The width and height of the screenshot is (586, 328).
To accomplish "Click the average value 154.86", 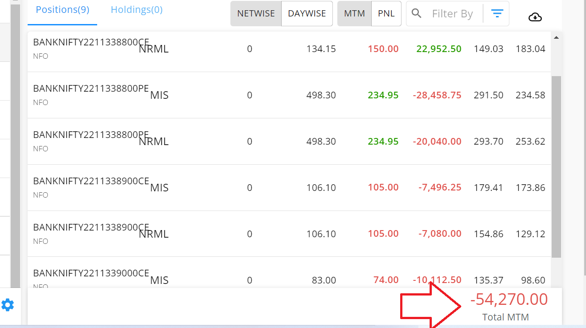I will 489,234.
